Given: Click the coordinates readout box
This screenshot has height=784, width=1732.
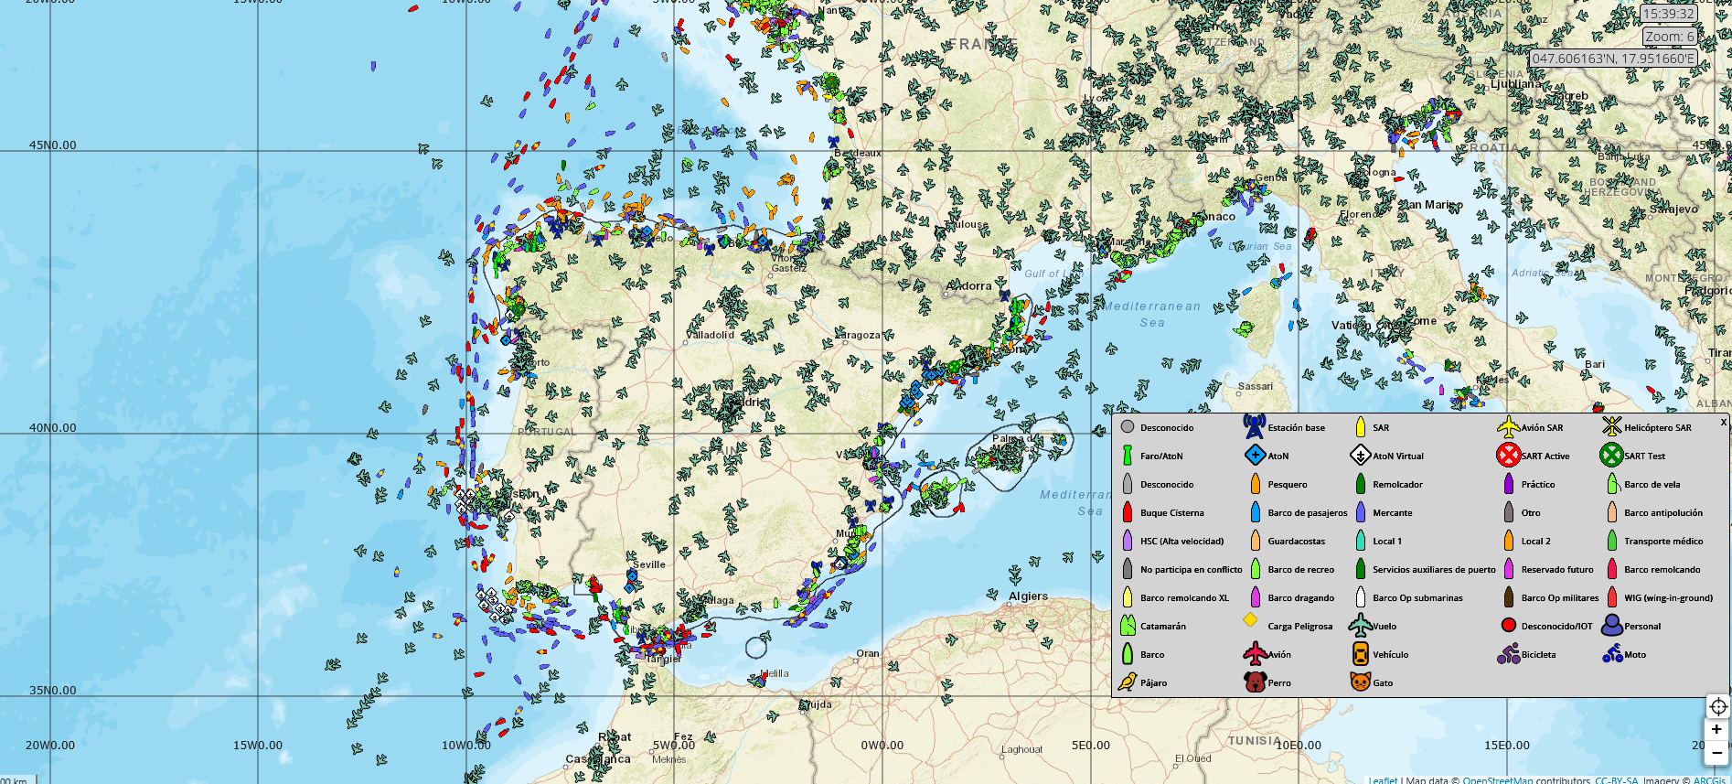Looking at the screenshot, I should point(1613,59).
